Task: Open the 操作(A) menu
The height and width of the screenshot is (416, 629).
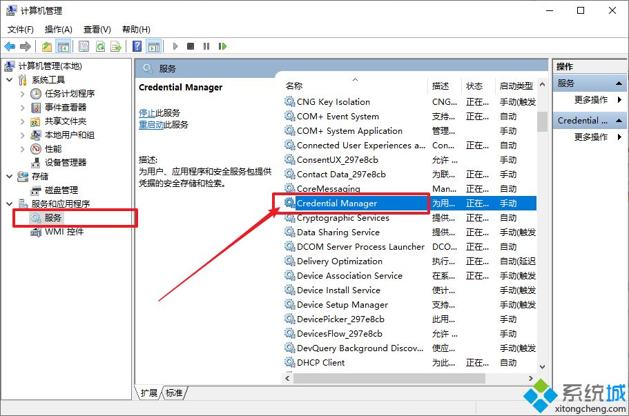Action: pyautogui.click(x=59, y=29)
